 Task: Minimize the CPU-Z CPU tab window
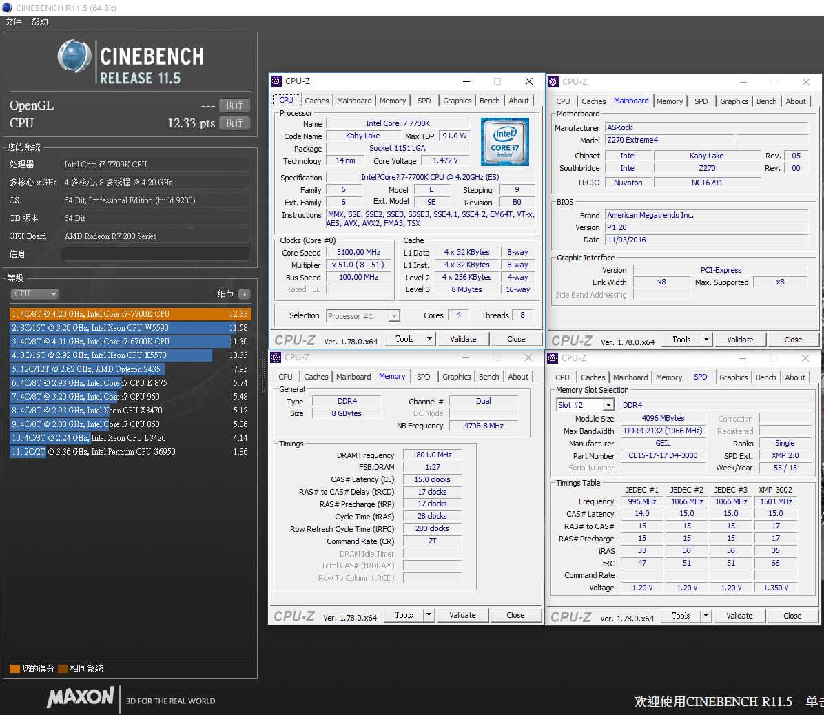point(466,81)
